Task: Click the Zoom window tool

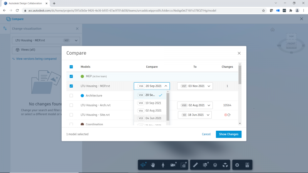Action: (184, 165)
